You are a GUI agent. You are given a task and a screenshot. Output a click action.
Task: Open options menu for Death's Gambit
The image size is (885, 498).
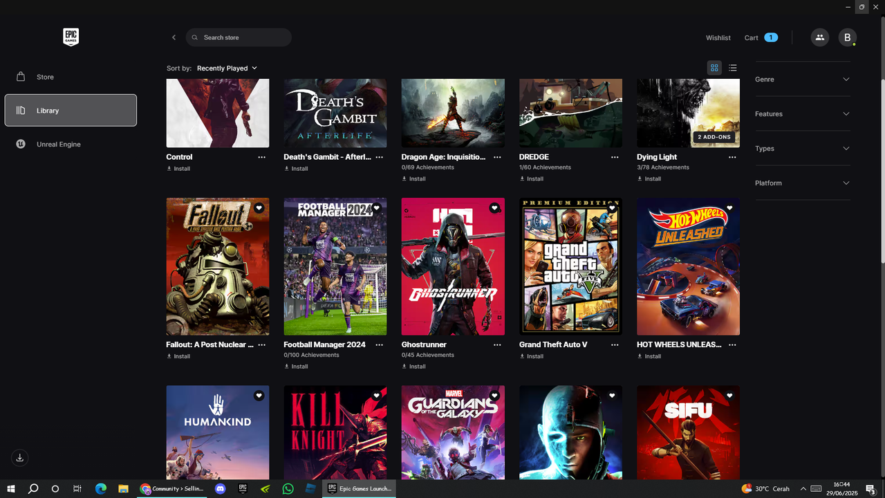tap(379, 157)
